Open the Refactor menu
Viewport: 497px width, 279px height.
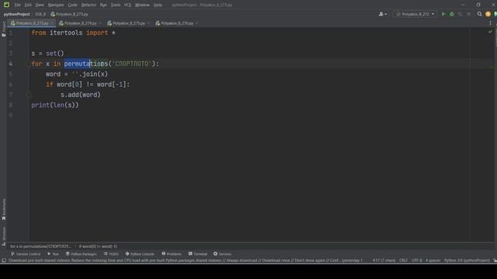pos(89,5)
